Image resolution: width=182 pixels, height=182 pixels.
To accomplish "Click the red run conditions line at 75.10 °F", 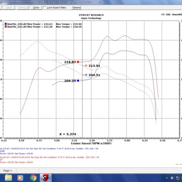I will click(49, 157).
